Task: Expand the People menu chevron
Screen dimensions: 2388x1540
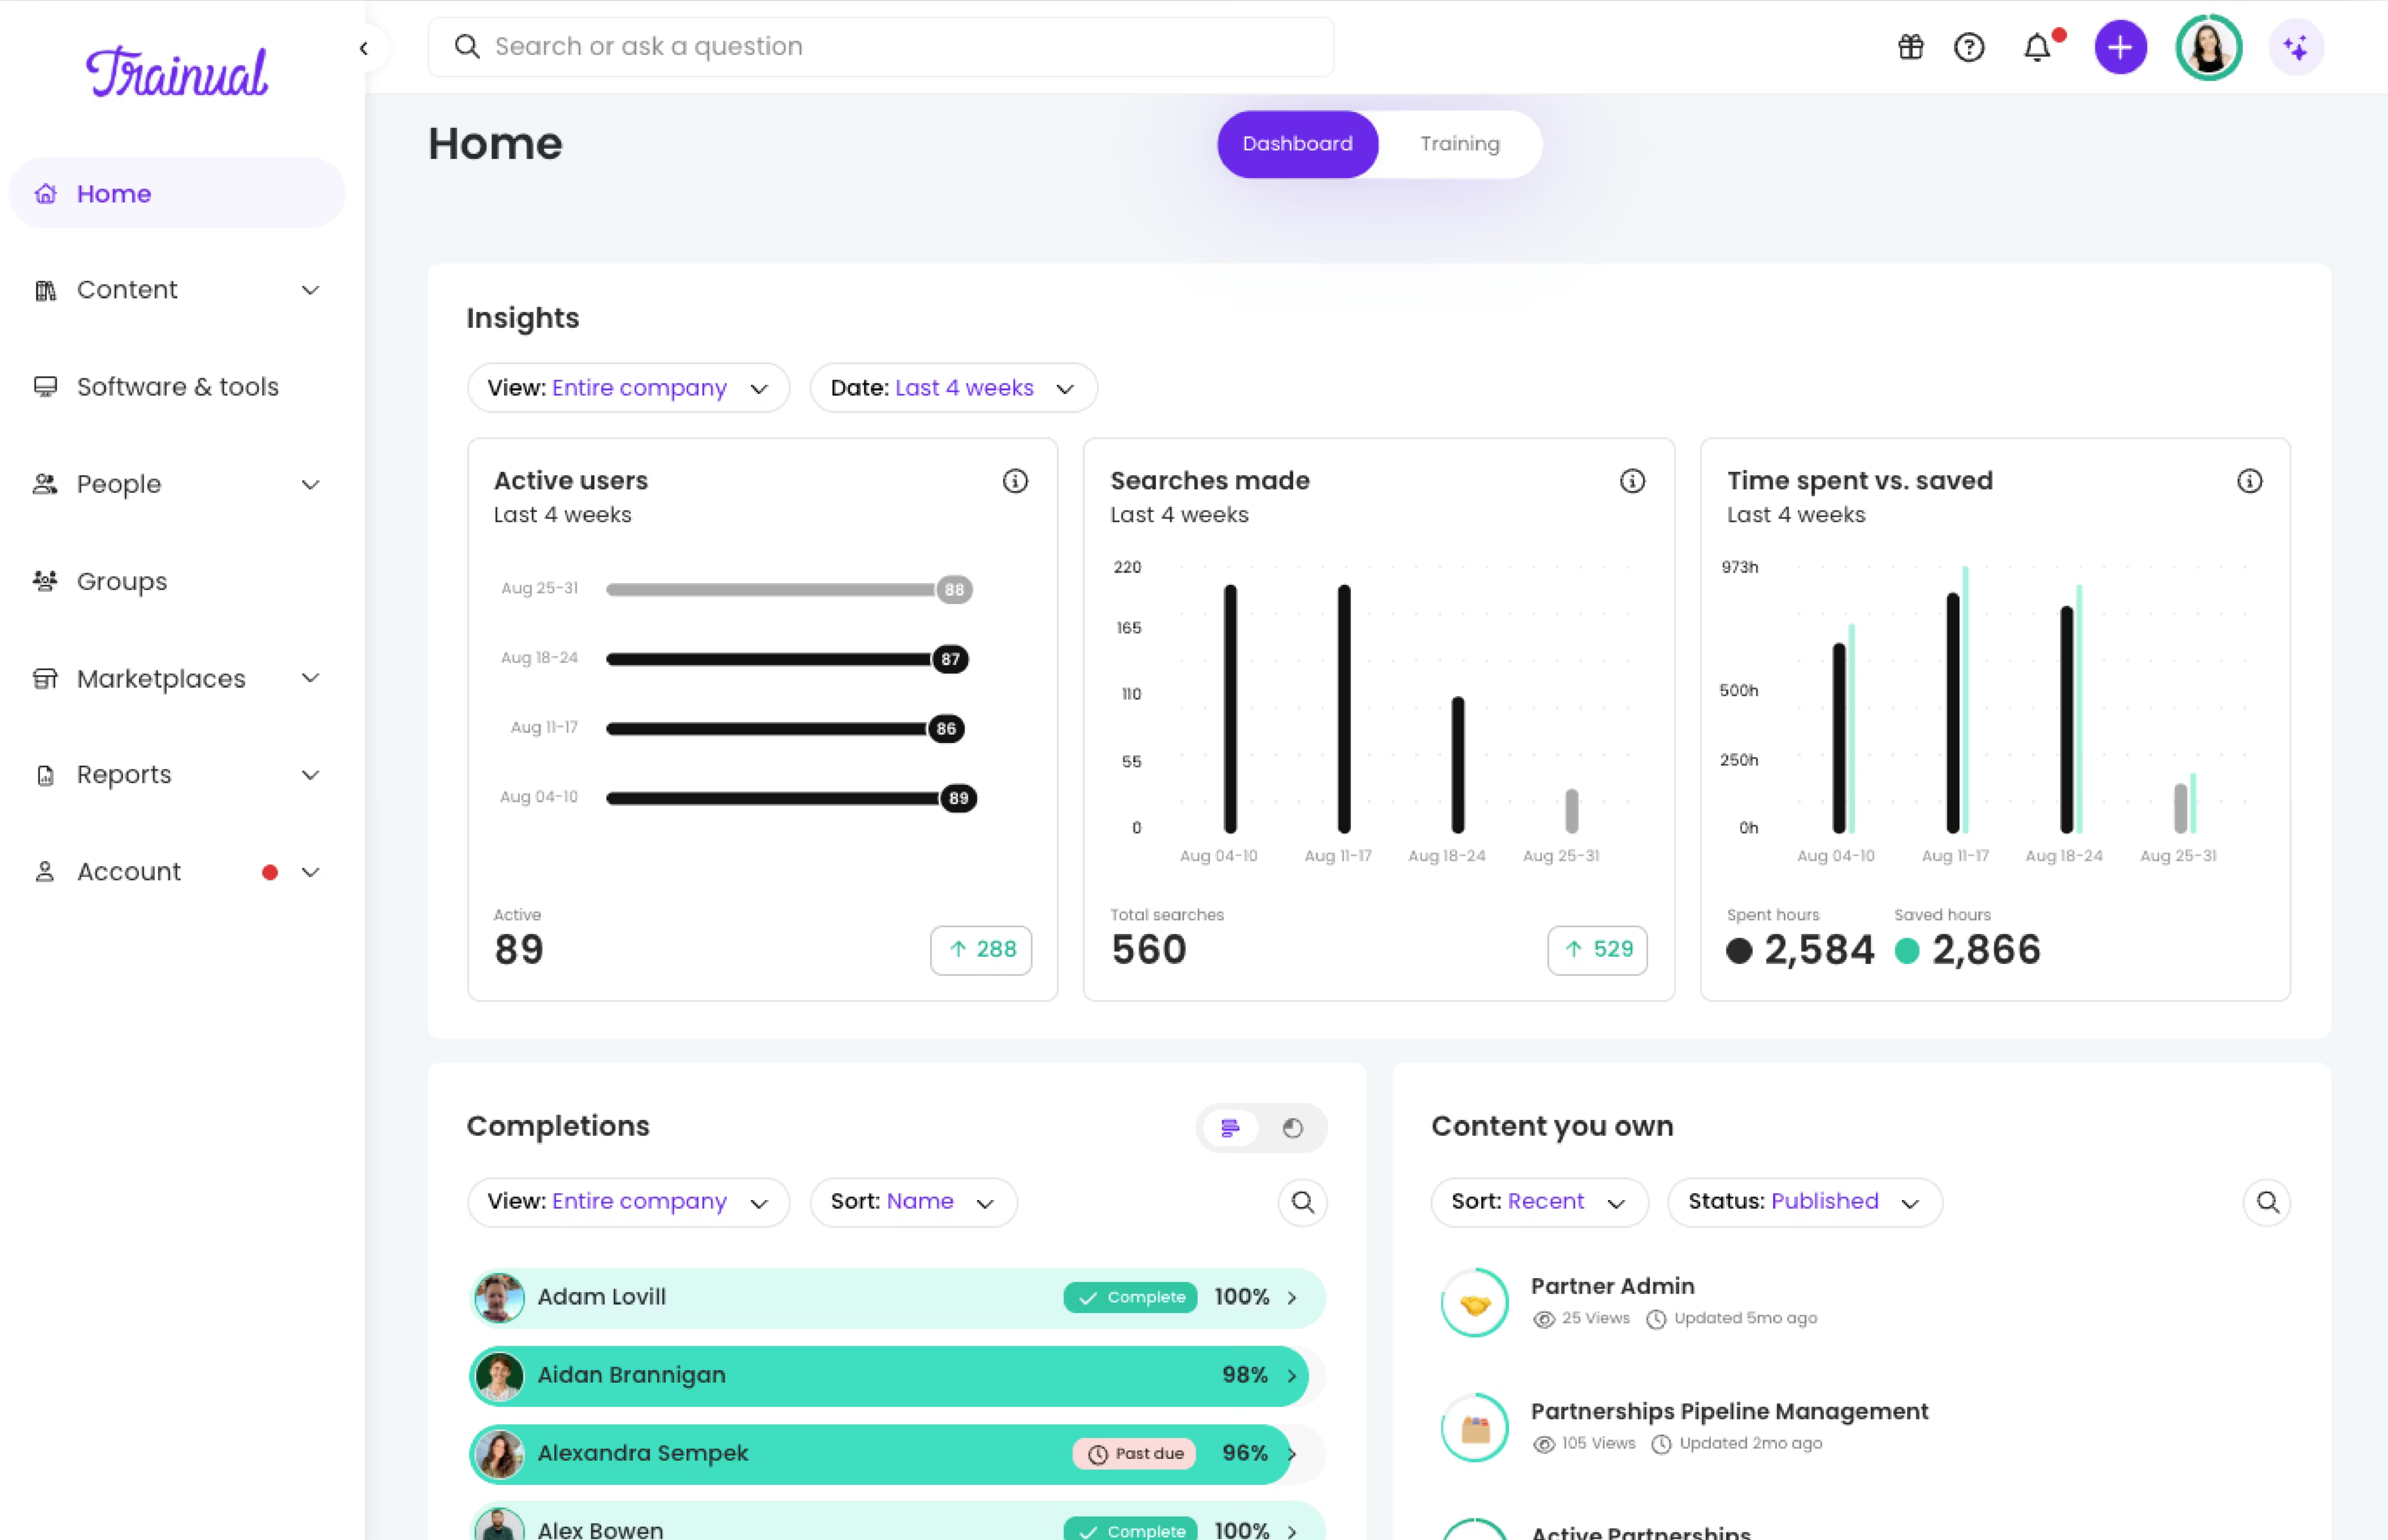Action: coord(310,485)
